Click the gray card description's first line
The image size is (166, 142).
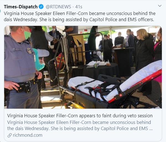click(79, 122)
